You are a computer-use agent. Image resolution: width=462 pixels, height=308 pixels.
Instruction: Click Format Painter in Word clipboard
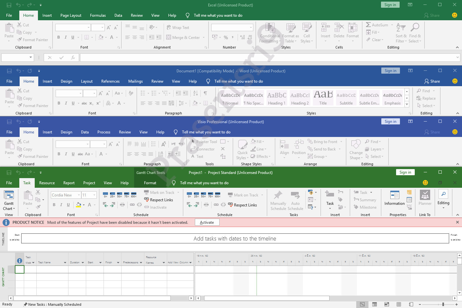[x=33, y=106]
